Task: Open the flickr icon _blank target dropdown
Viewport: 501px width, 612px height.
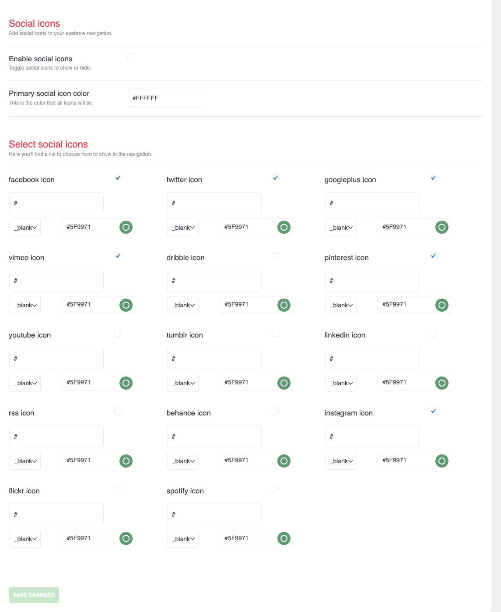Action: coord(25,539)
